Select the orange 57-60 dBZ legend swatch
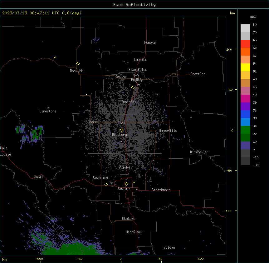Image resolution: width=269 pixels, height=263 pixels. click(x=245, y=52)
